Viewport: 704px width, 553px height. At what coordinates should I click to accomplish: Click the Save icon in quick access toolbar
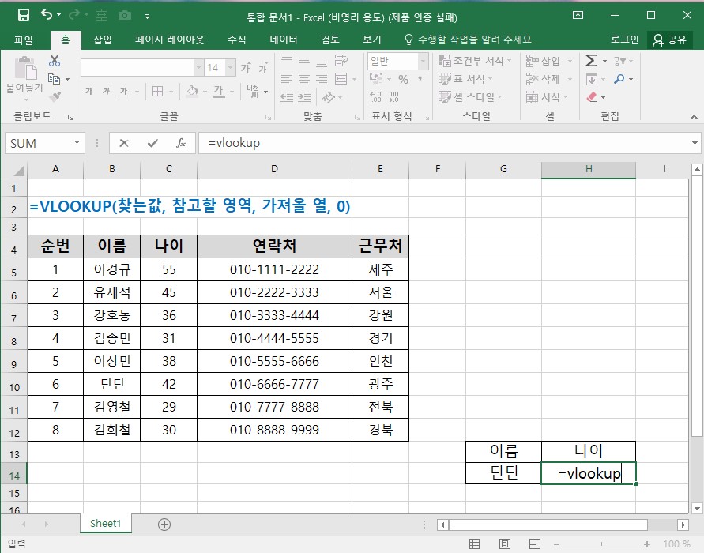(x=24, y=15)
